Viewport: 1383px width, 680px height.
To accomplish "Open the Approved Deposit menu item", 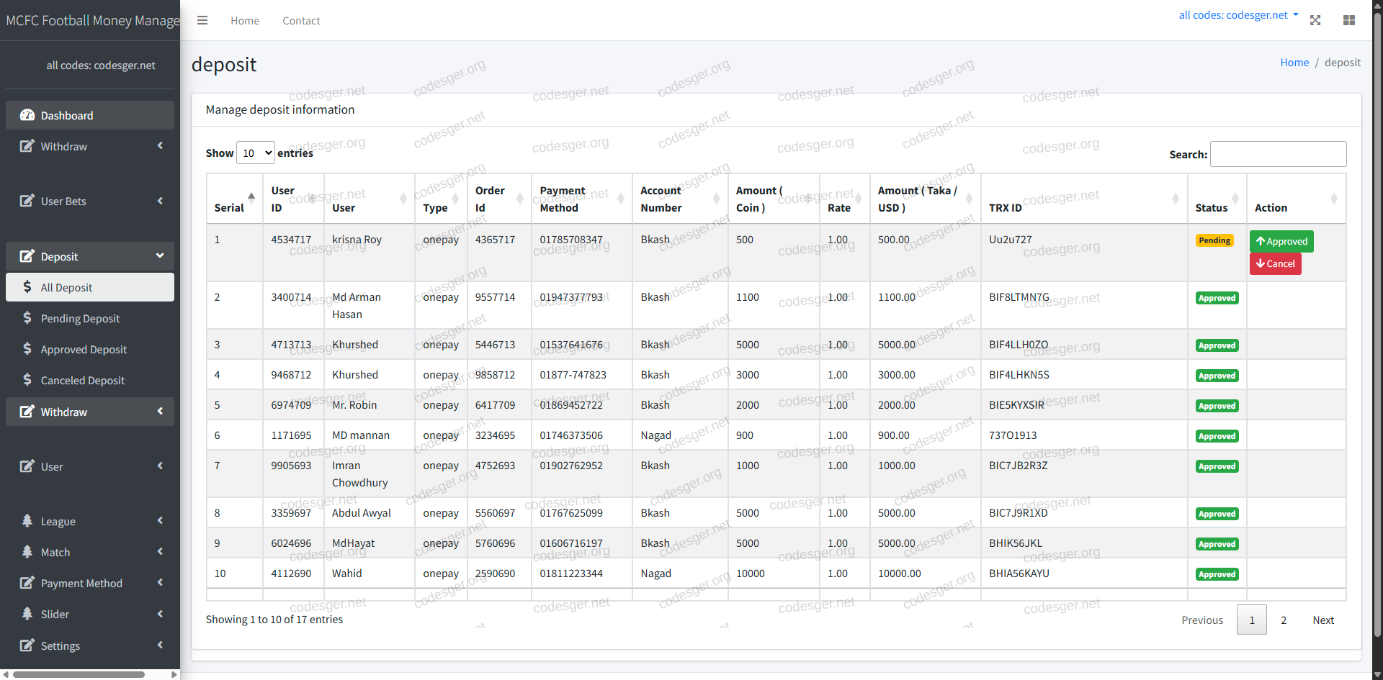I will click(84, 350).
